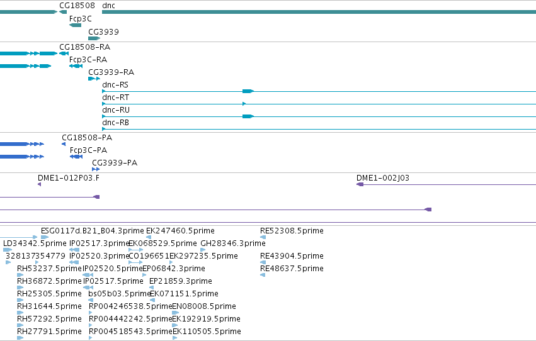The image size is (536, 341).
Task: Select the Fcp3C-PA protein feature
Action: click(76, 157)
